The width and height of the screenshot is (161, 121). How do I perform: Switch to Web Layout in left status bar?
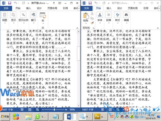click(38, 110)
